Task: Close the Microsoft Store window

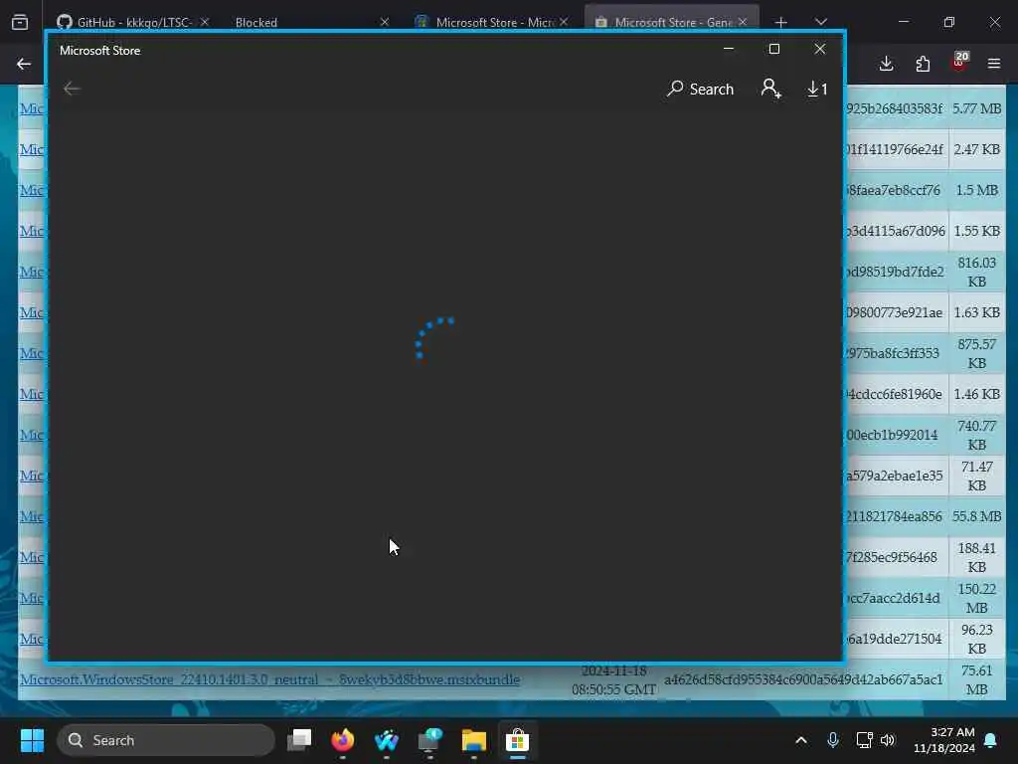Action: coord(820,49)
